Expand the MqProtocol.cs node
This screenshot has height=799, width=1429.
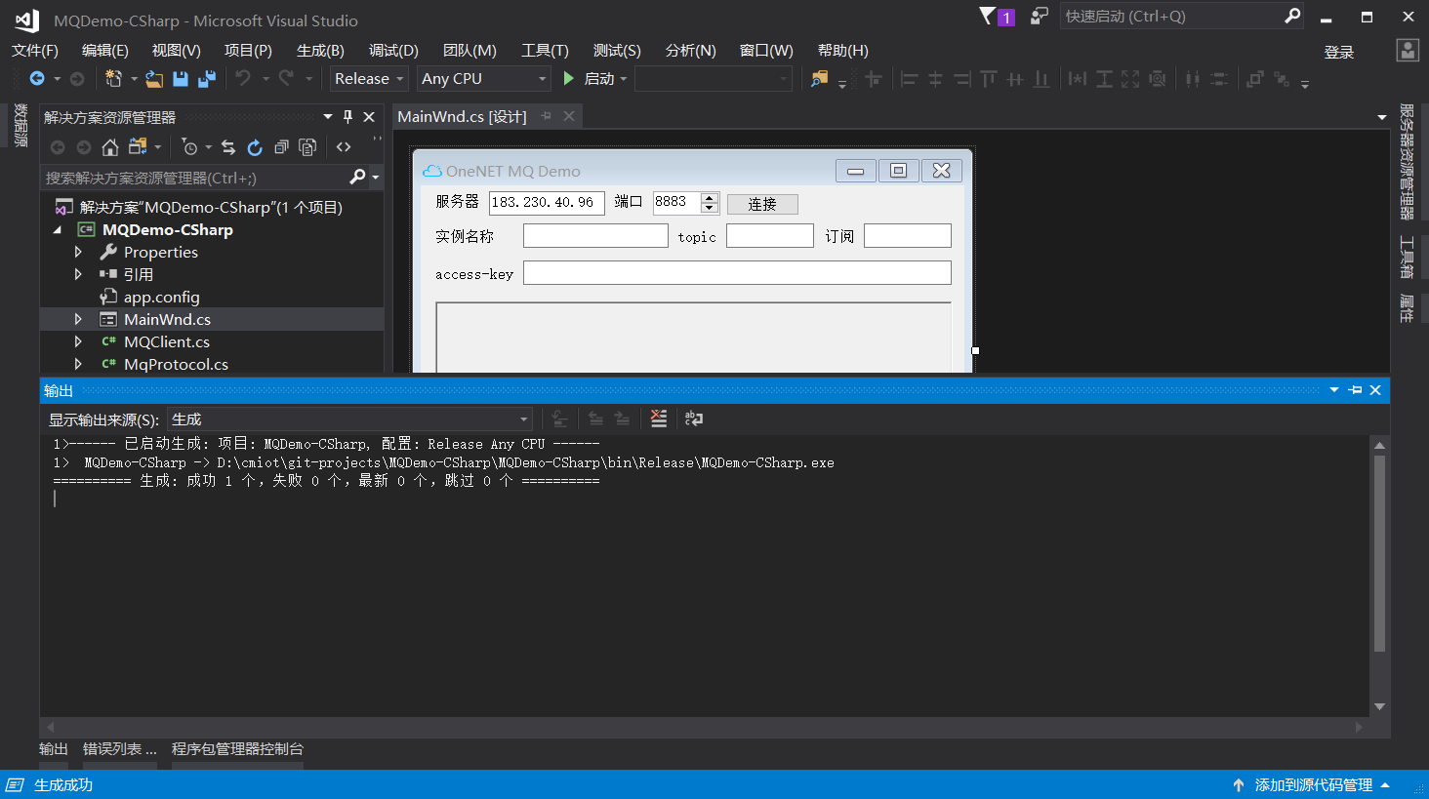tap(78, 364)
